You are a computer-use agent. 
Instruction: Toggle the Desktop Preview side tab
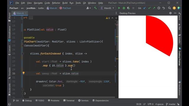(180, 57)
